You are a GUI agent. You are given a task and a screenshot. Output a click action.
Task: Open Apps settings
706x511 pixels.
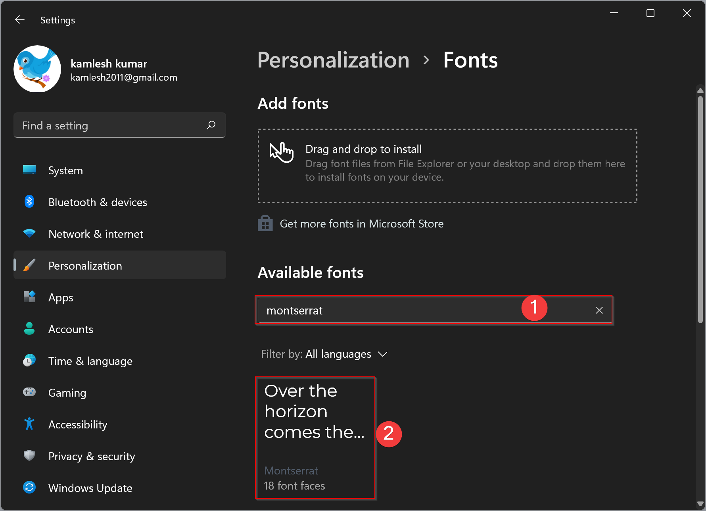tap(120, 297)
